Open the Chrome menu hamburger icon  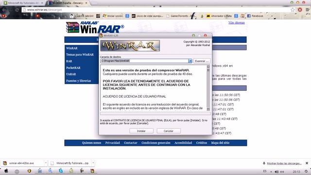pyautogui.click(x=307, y=10)
